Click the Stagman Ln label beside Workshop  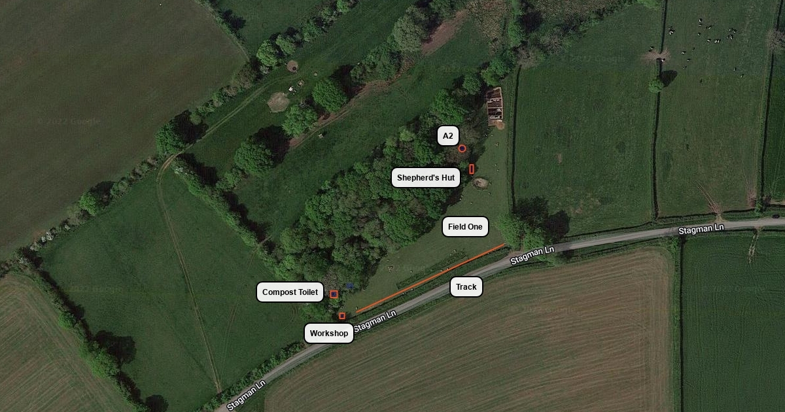(375, 320)
